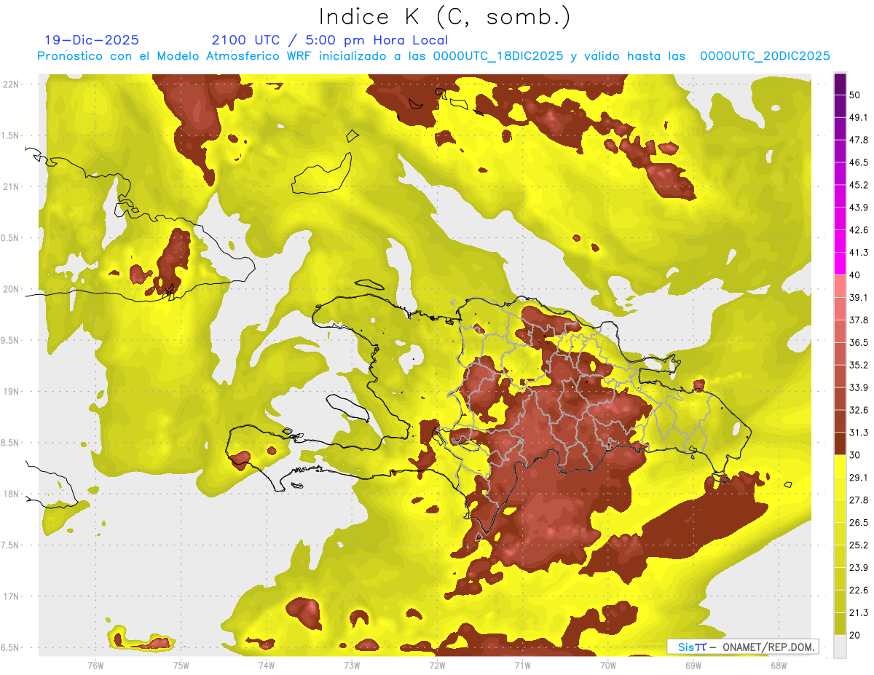This screenshot has width=874, height=675.
Task: Click the "17N" latitude label
Action: [12, 596]
